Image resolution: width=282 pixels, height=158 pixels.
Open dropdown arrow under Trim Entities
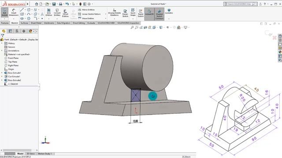[49, 18]
